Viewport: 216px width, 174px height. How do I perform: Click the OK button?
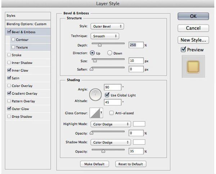(x=193, y=16)
